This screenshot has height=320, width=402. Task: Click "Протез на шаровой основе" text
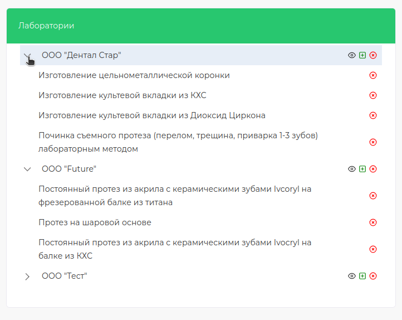click(x=95, y=222)
